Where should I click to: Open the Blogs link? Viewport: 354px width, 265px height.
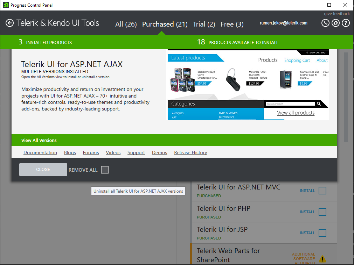[70, 152]
